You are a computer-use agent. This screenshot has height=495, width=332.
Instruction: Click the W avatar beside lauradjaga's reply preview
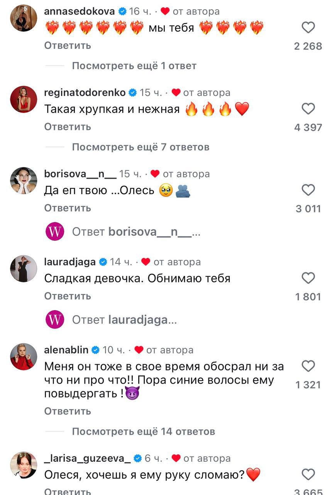pos(55,320)
